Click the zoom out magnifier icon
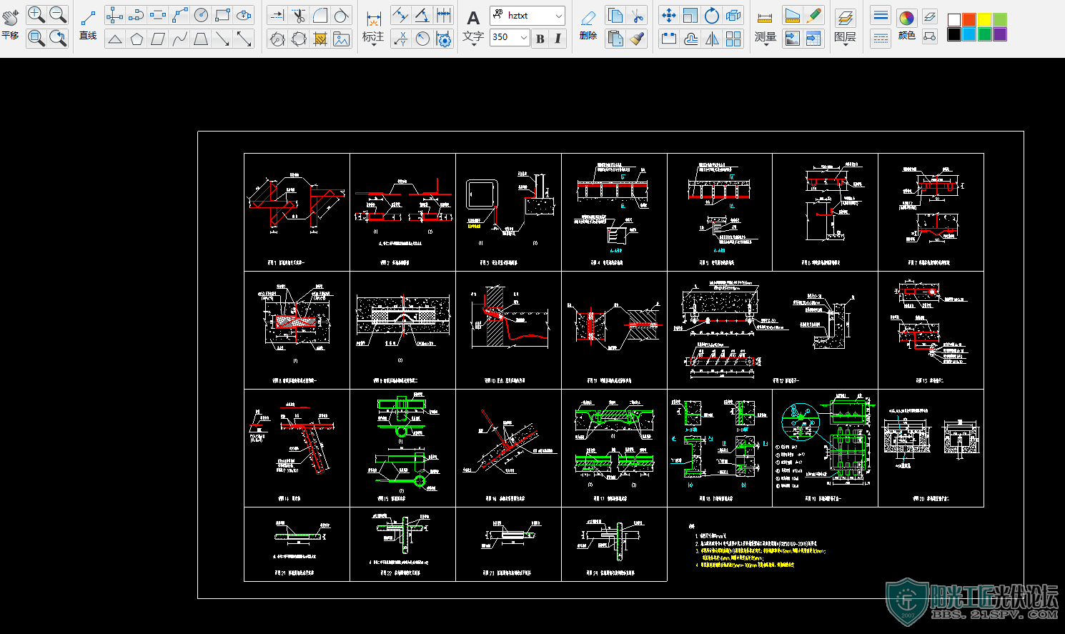The height and width of the screenshot is (634, 1065). (x=58, y=14)
